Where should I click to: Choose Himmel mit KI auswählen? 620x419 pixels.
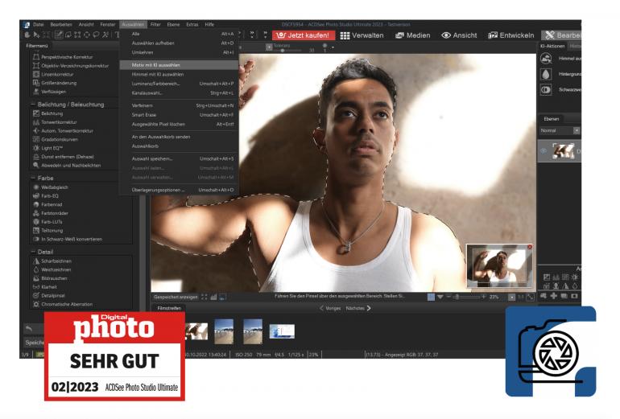[x=179, y=74]
